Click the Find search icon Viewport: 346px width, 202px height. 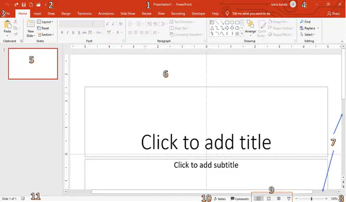tap(302, 22)
